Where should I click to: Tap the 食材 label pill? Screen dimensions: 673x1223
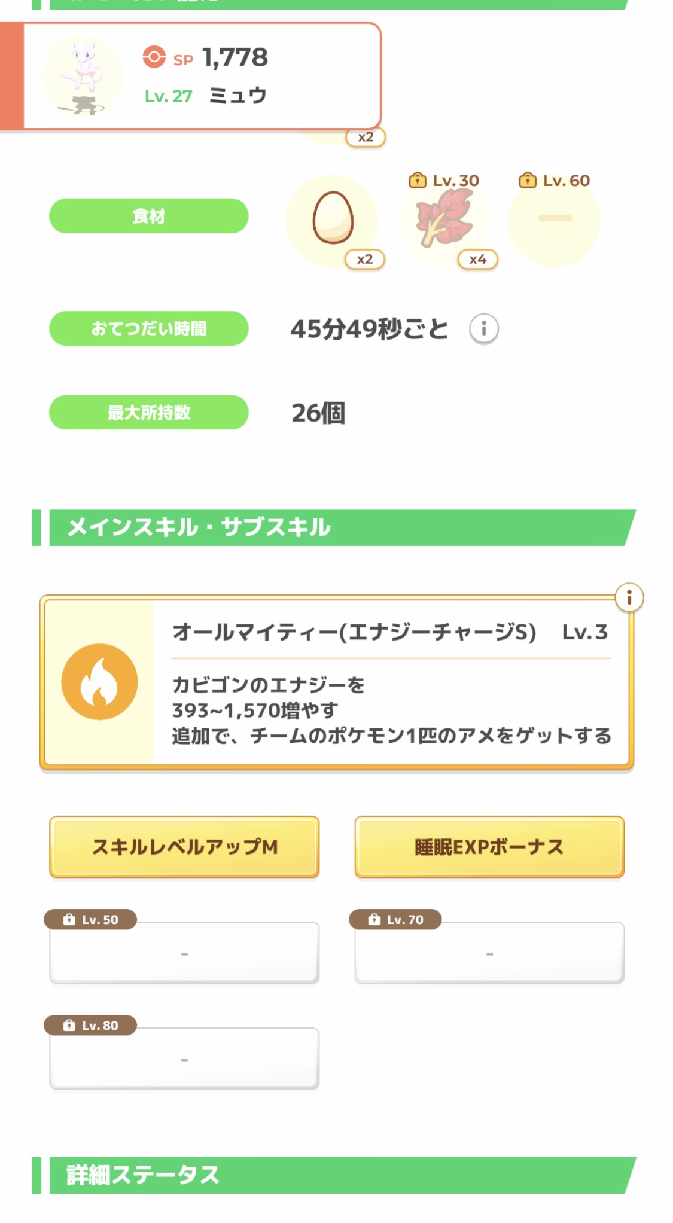coord(148,216)
